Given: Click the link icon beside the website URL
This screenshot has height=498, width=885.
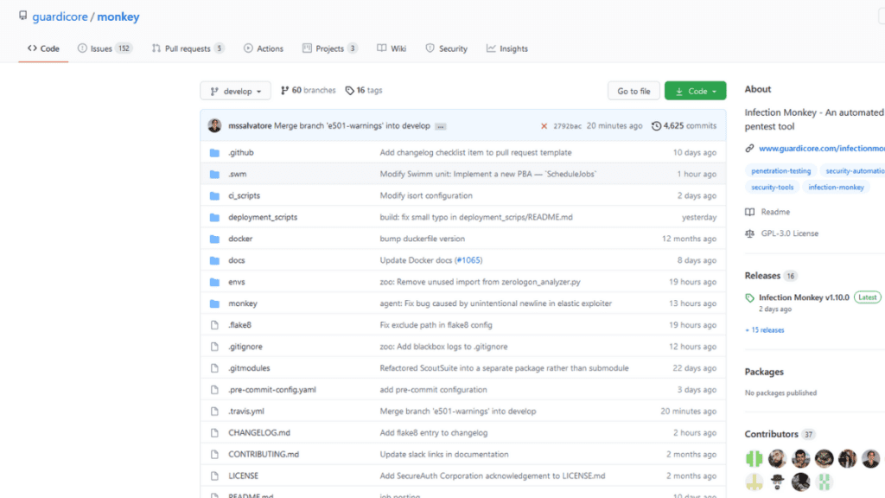Looking at the screenshot, I should [749, 149].
